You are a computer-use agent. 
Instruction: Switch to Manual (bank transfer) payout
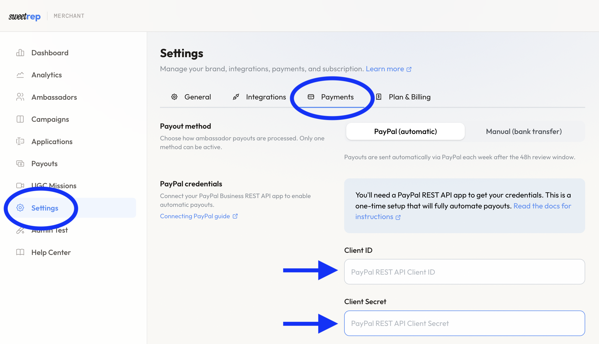(524, 131)
